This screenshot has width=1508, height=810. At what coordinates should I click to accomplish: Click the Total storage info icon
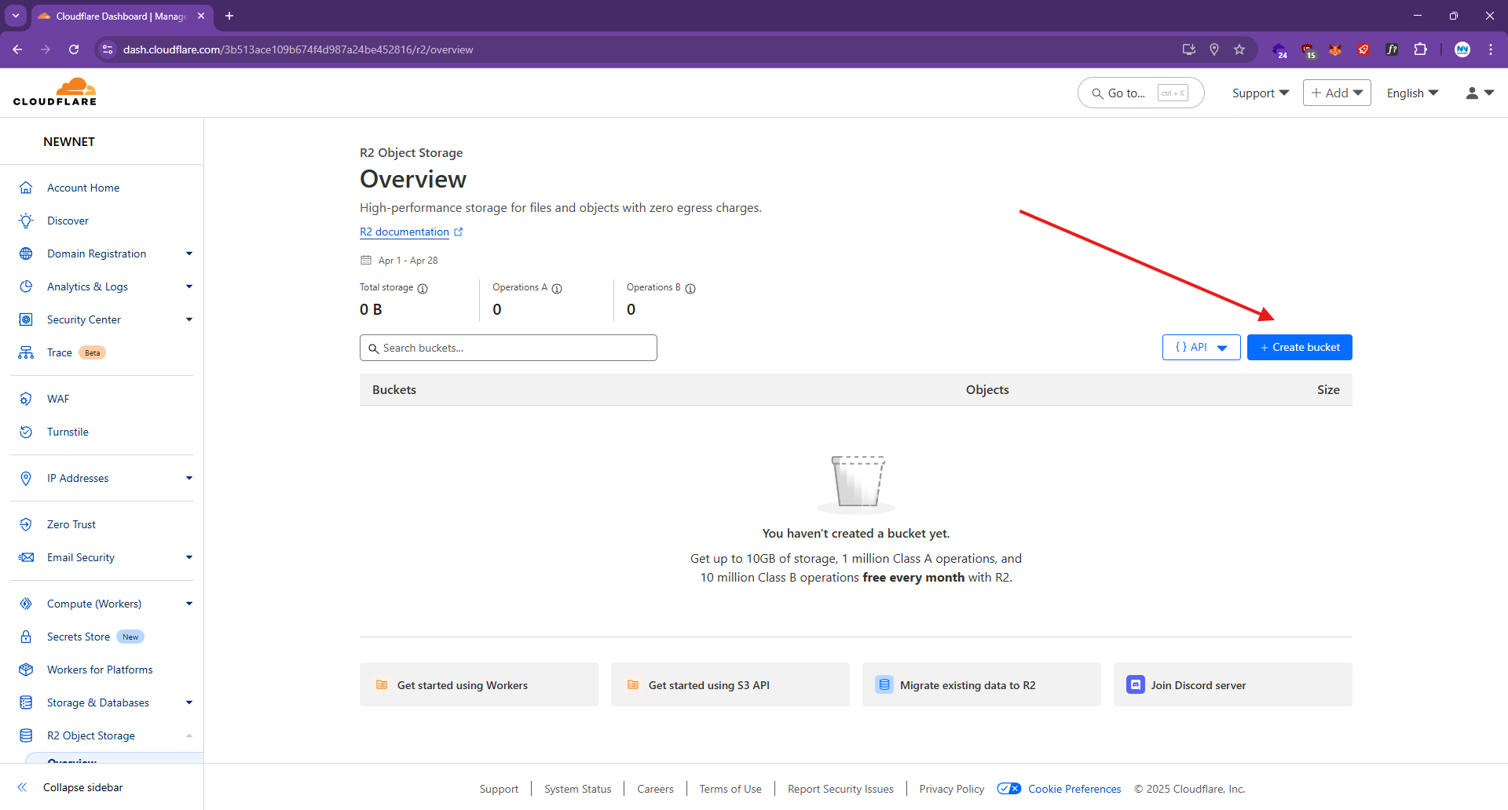pyautogui.click(x=423, y=288)
